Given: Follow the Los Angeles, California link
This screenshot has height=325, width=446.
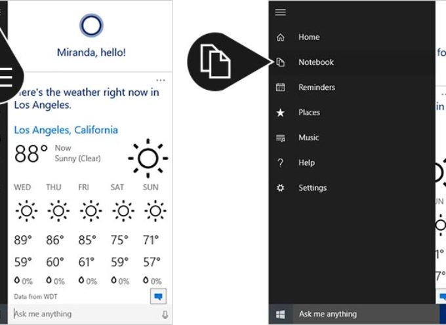Looking at the screenshot, I should click(66, 130).
